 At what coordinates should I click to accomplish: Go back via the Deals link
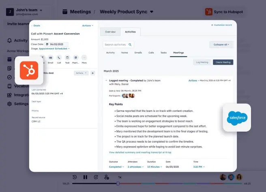(36, 26)
